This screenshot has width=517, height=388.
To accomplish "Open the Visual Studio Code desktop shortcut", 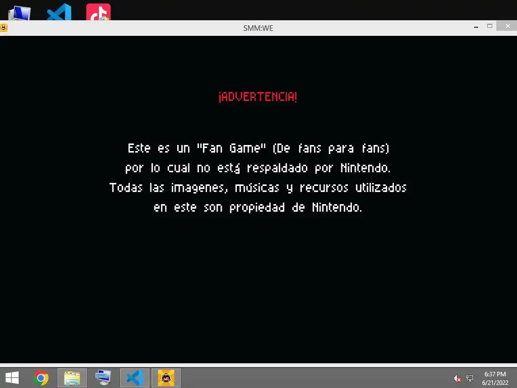I will click(60, 12).
